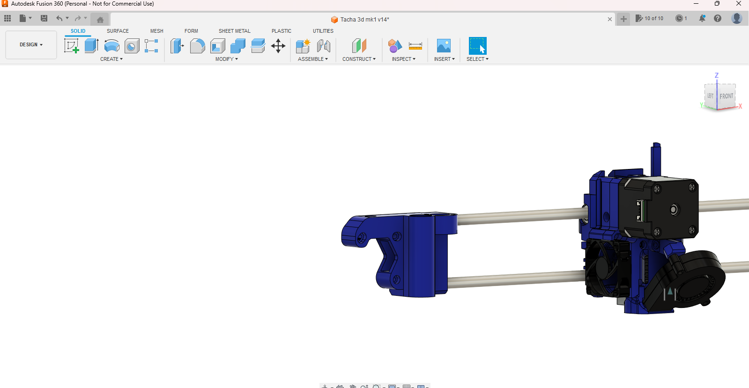Click the Joint tool icon
The height and width of the screenshot is (388, 749).
pyautogui.click(x=324, y=46)
